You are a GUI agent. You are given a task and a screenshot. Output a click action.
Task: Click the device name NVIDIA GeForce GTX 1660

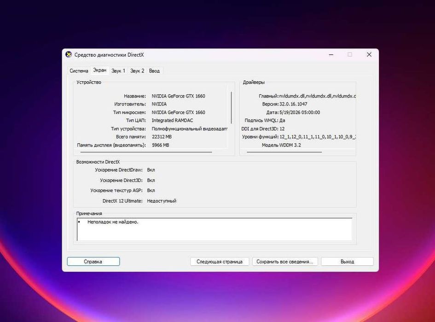(x=178, y=96)
